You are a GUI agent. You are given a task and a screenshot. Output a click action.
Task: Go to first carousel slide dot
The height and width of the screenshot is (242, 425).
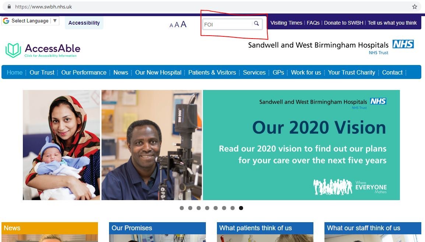(182, 208)
